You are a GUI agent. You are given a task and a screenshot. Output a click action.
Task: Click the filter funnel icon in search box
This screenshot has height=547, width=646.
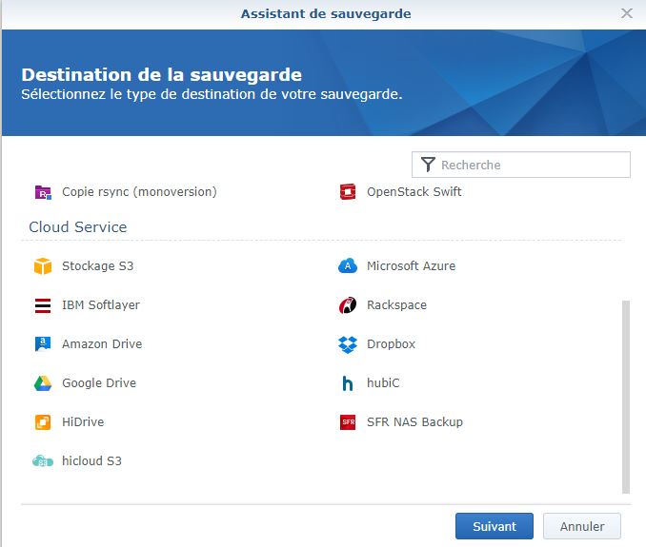pyautogui.click(x=428, y=165)
